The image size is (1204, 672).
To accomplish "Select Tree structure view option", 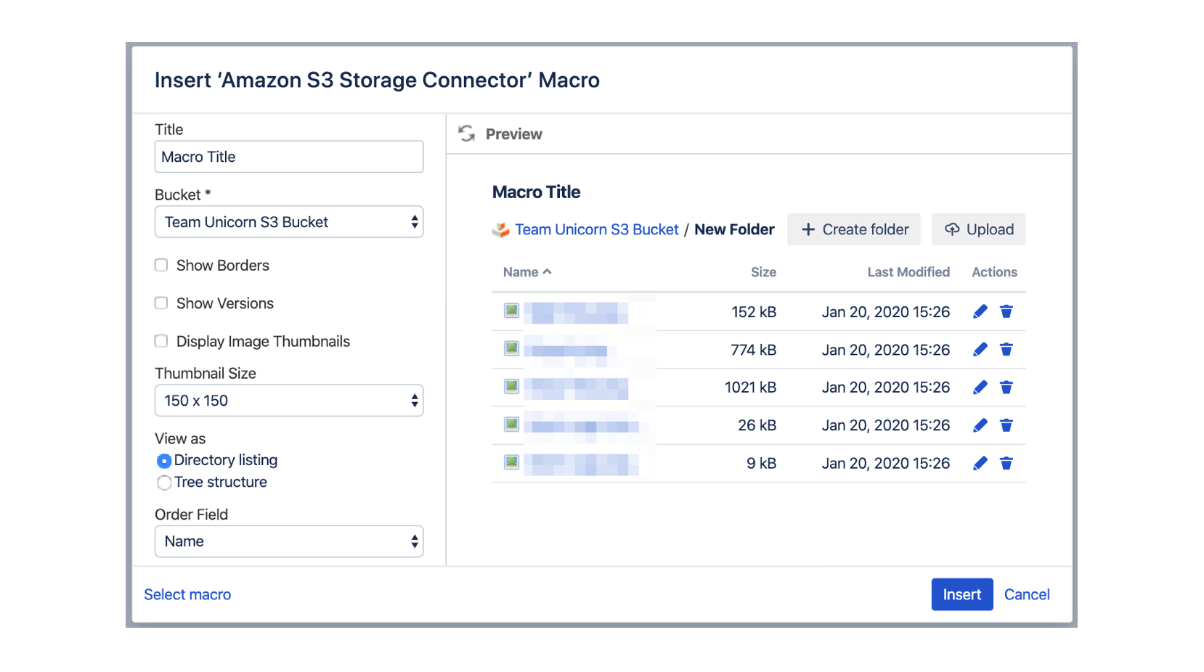I will click(x=164, y=483).
